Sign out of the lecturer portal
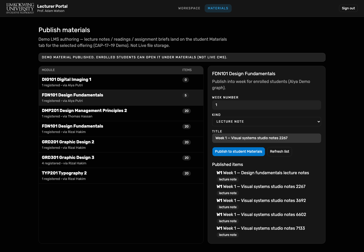 348,8
